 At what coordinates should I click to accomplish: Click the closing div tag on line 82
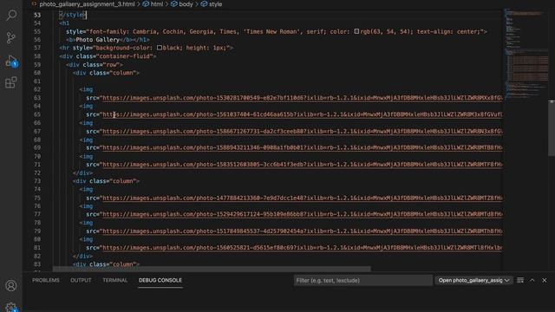(82, 257)
